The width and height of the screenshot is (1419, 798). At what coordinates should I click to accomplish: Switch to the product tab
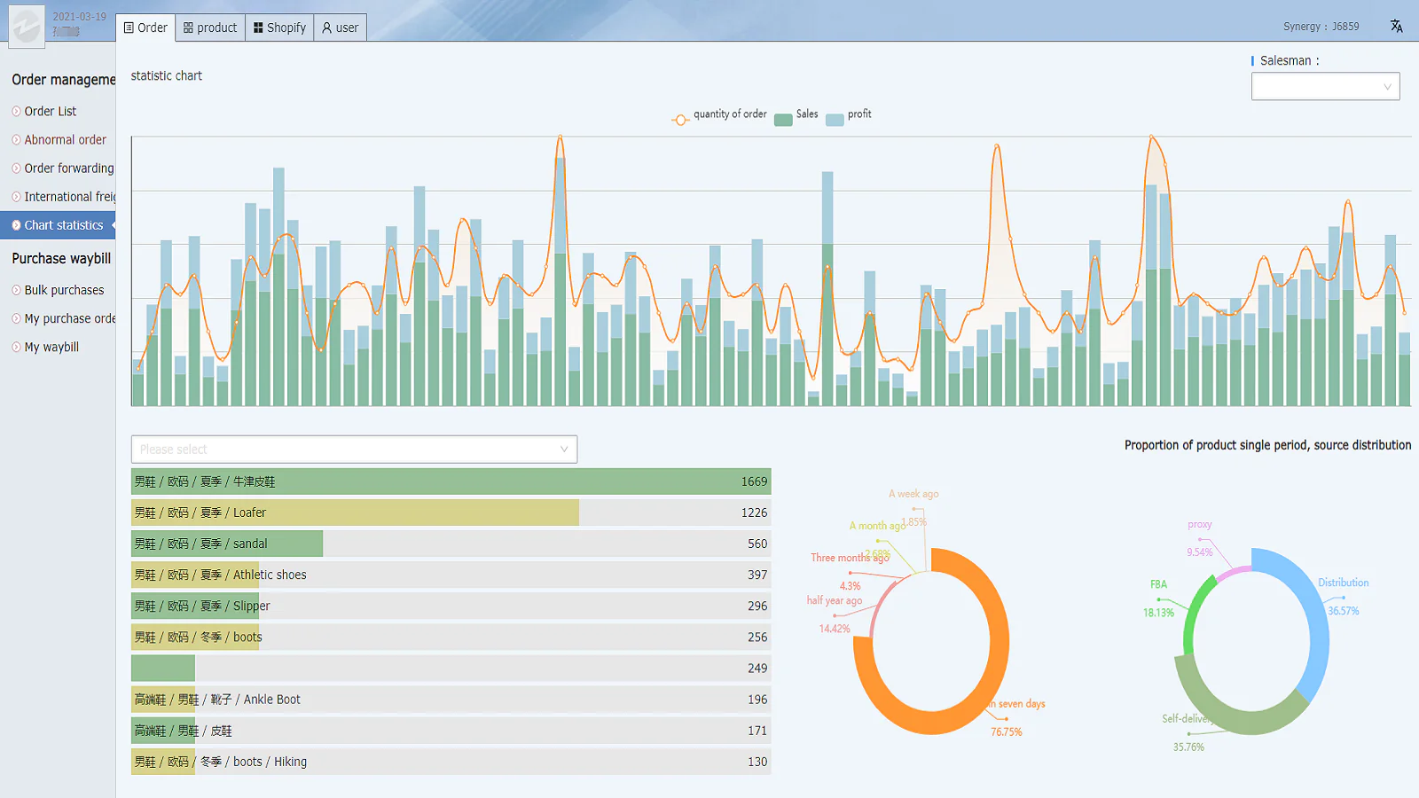pyautogui.click(x=210, y=28)
